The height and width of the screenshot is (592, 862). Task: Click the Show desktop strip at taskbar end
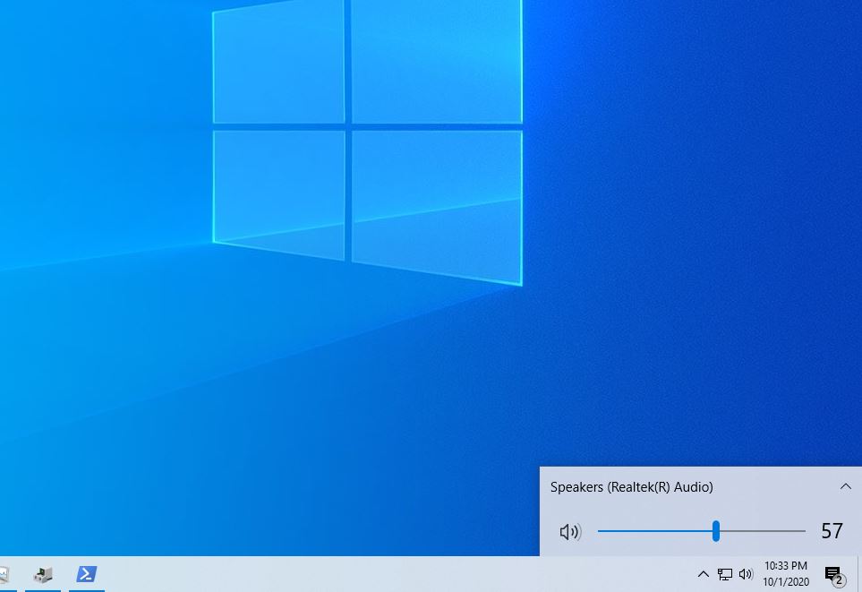(859, 574)
